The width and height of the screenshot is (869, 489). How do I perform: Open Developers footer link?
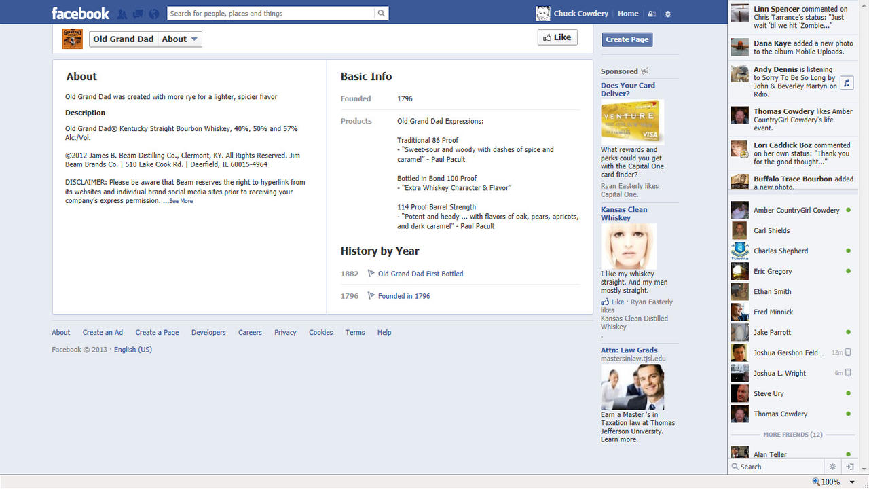coord(208,333)
